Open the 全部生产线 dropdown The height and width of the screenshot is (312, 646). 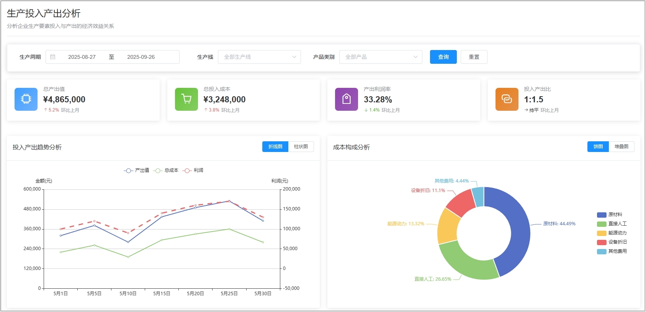coord(259,57)
